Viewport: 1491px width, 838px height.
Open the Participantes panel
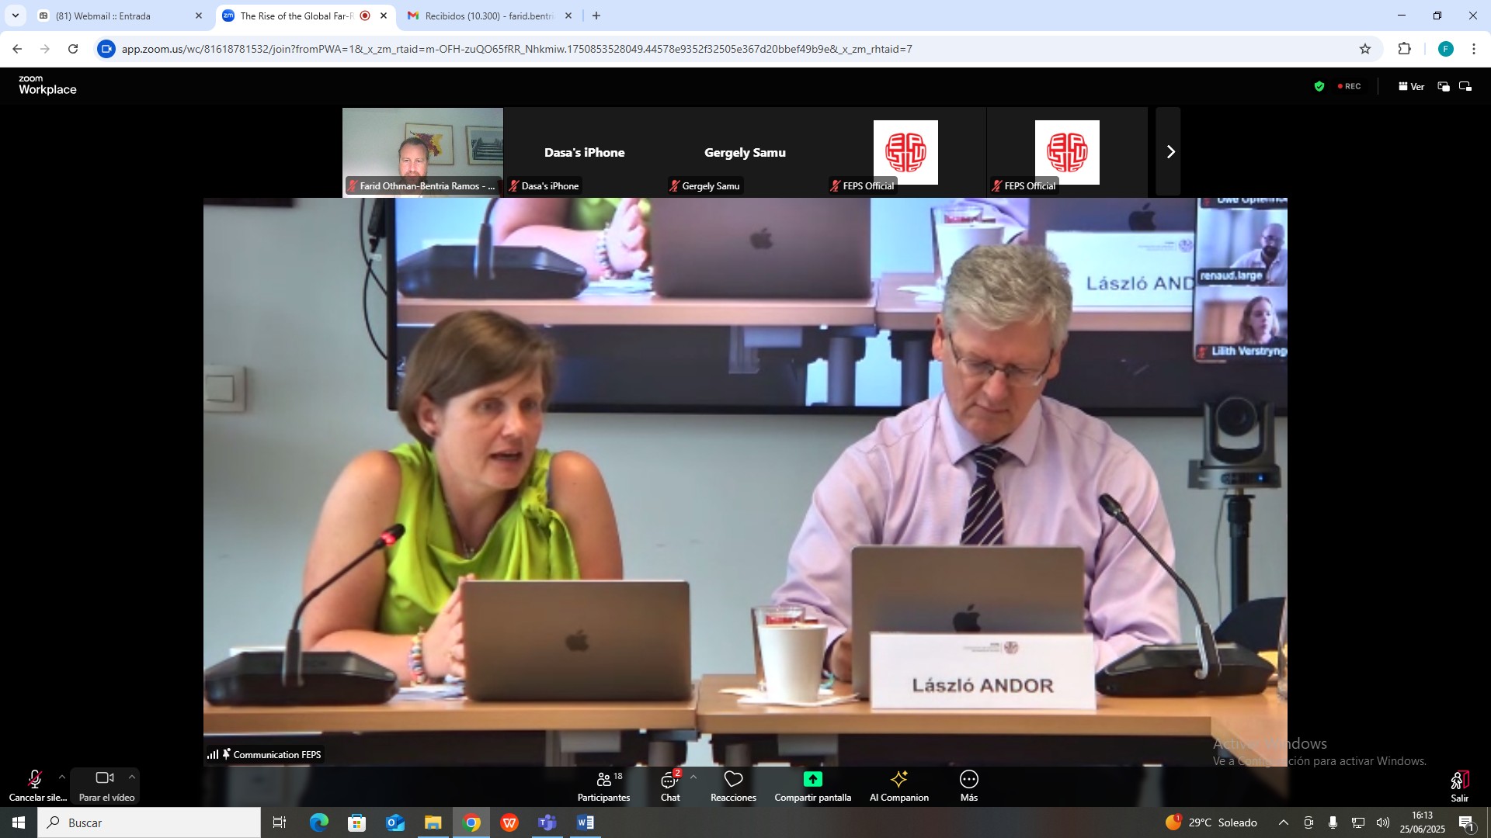click(603, 785)
